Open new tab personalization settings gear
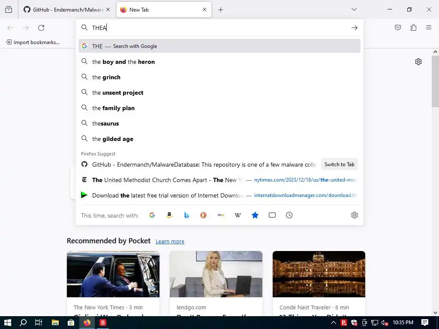The width and height of the screenshot is (439, 329). point(418,62)
